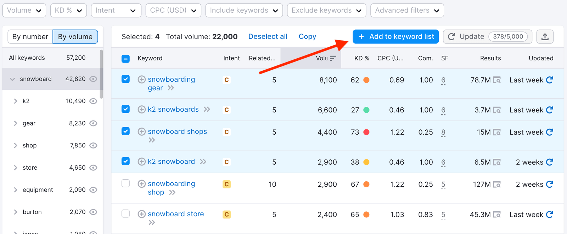Viewport: 567px width, 234px height.
Task: Check the snowboard store row checkbox
Action: (x=125, y=213)
